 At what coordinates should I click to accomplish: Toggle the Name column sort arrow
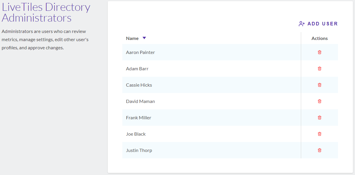[x=144, y=38]
